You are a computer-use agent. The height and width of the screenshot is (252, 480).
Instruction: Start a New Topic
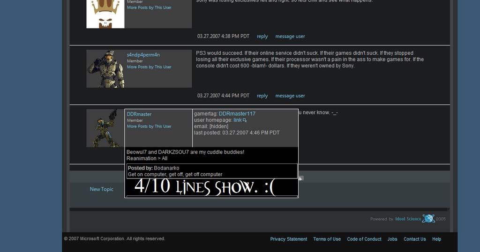point(101,189)
